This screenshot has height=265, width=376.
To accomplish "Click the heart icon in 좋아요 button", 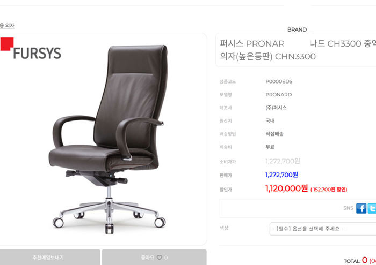I will coord(159,258).
